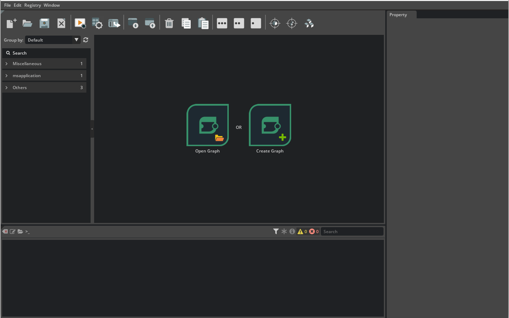This screenshot has height=318, width=509.
Task: Click the paste clipboard icon
Action: (x=203, y=23)
